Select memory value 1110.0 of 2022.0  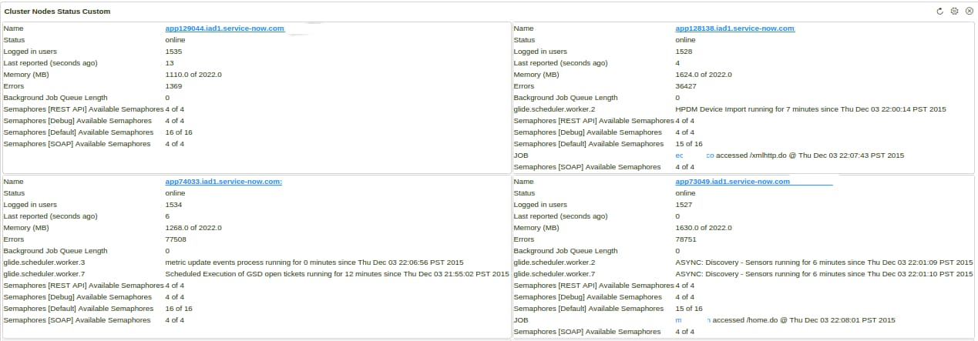pos(193,75)
